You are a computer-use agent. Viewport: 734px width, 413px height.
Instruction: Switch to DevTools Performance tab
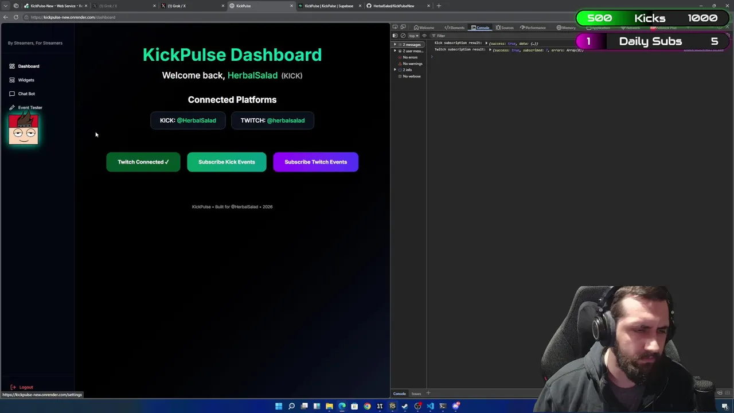(x=533, y=28)
